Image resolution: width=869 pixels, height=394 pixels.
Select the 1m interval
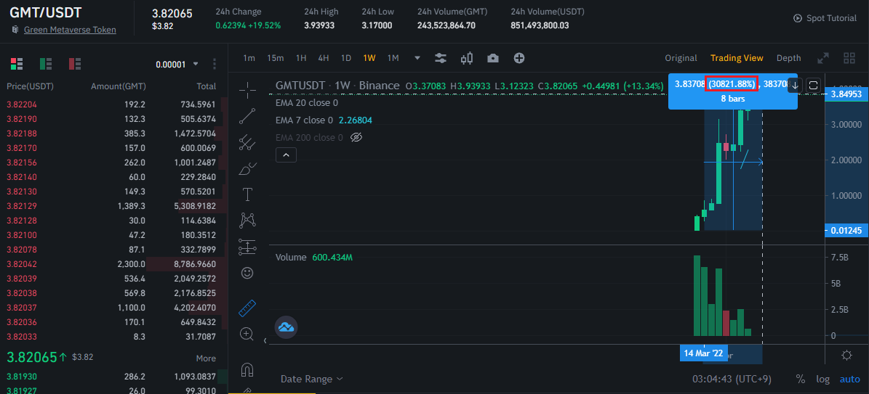(249, 58)
